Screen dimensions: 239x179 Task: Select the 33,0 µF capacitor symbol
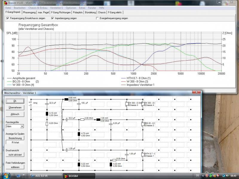point(66,120)
